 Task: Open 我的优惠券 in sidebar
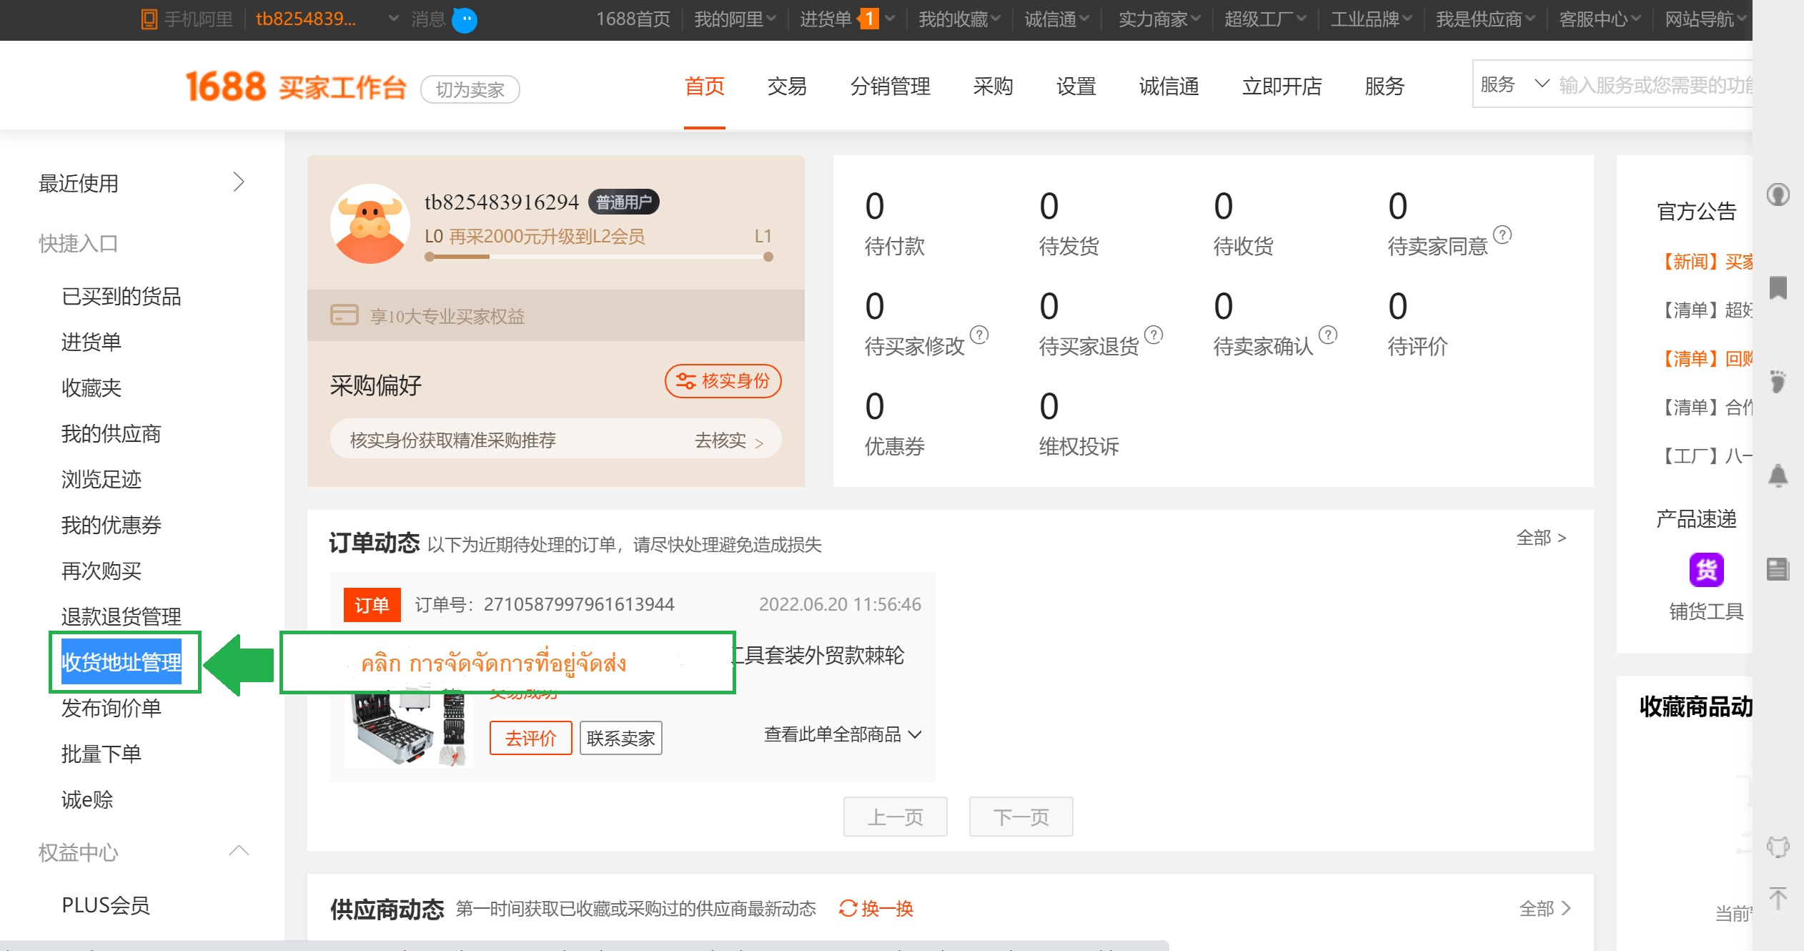(x=111, y=525)
